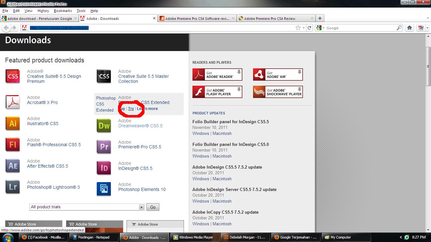
Task: Click the Home button in the toolbar
Action: [x=410, y=28]
